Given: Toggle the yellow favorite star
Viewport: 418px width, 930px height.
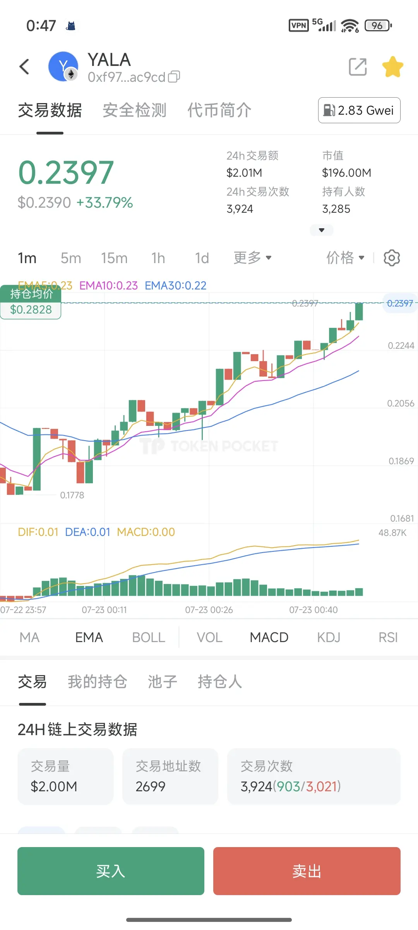Looking at the screenshot, I should click(x=392, y=67).
